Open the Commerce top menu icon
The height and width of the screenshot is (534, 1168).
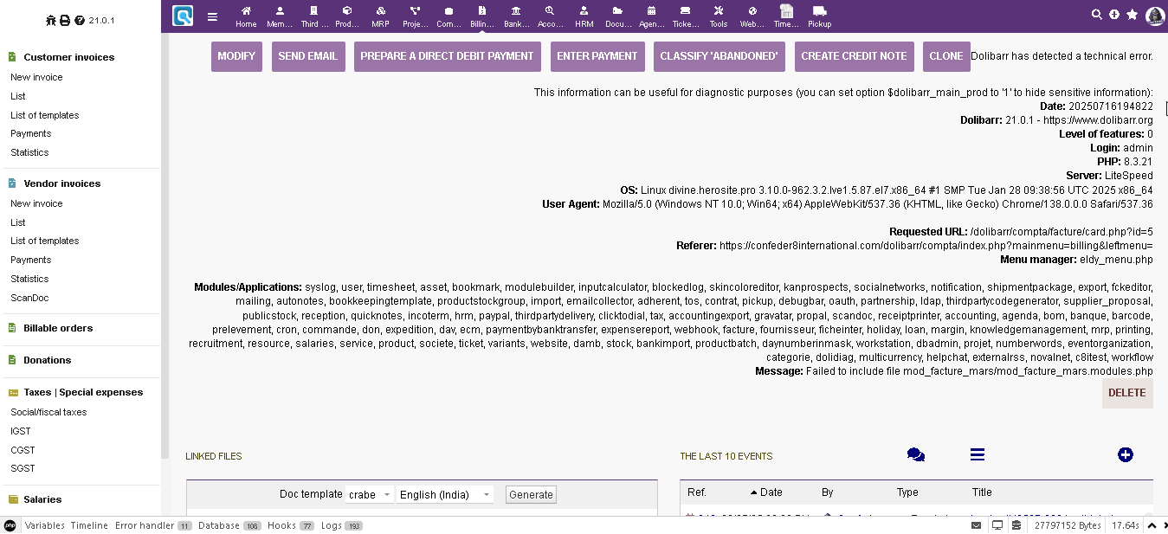coord(448,11)
